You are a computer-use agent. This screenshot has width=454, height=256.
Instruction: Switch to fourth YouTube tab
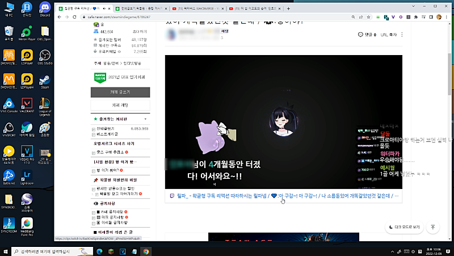coord(254,9)
